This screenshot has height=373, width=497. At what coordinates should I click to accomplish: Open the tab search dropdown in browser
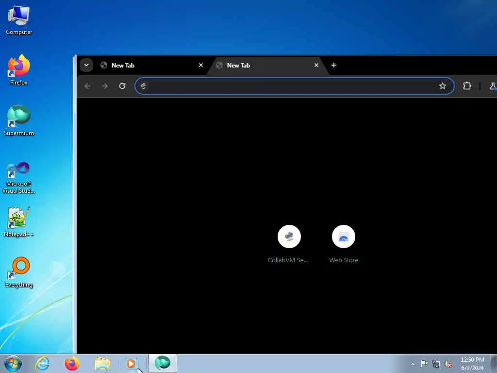[x=86, y=66]
